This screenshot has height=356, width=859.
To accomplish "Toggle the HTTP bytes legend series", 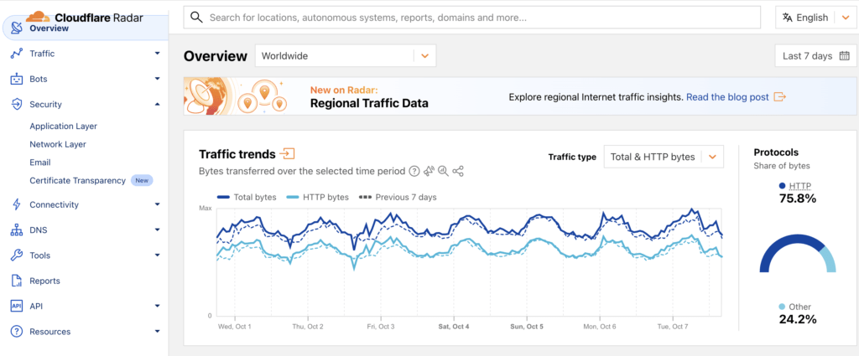I will [317, 197].
